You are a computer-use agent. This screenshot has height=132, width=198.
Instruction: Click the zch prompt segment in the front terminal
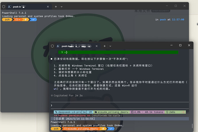[x=56, y=129]
